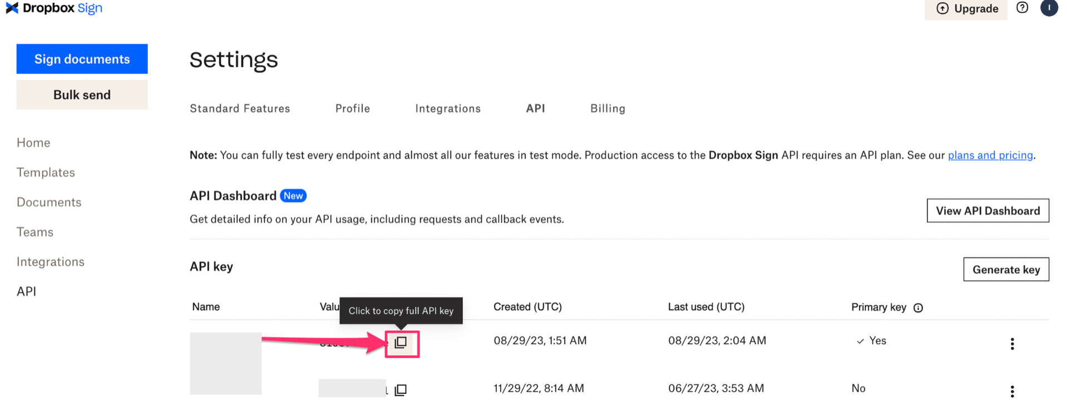Follow the plans and pricing link
This screenshot has width=1067, height=410.
[990, 155]
